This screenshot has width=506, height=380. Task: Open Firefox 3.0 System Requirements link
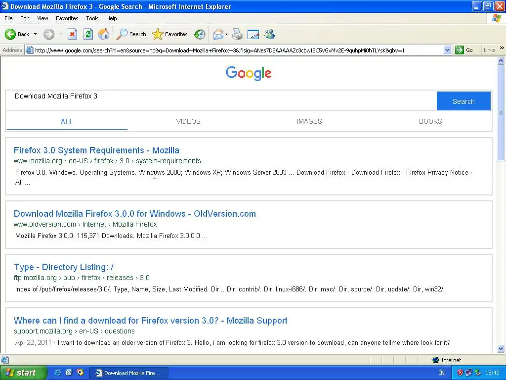96,150
